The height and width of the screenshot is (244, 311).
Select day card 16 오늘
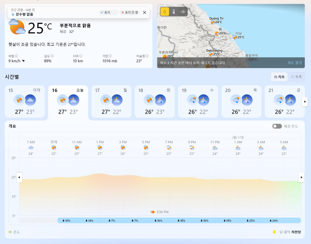[x=68, y=102]
